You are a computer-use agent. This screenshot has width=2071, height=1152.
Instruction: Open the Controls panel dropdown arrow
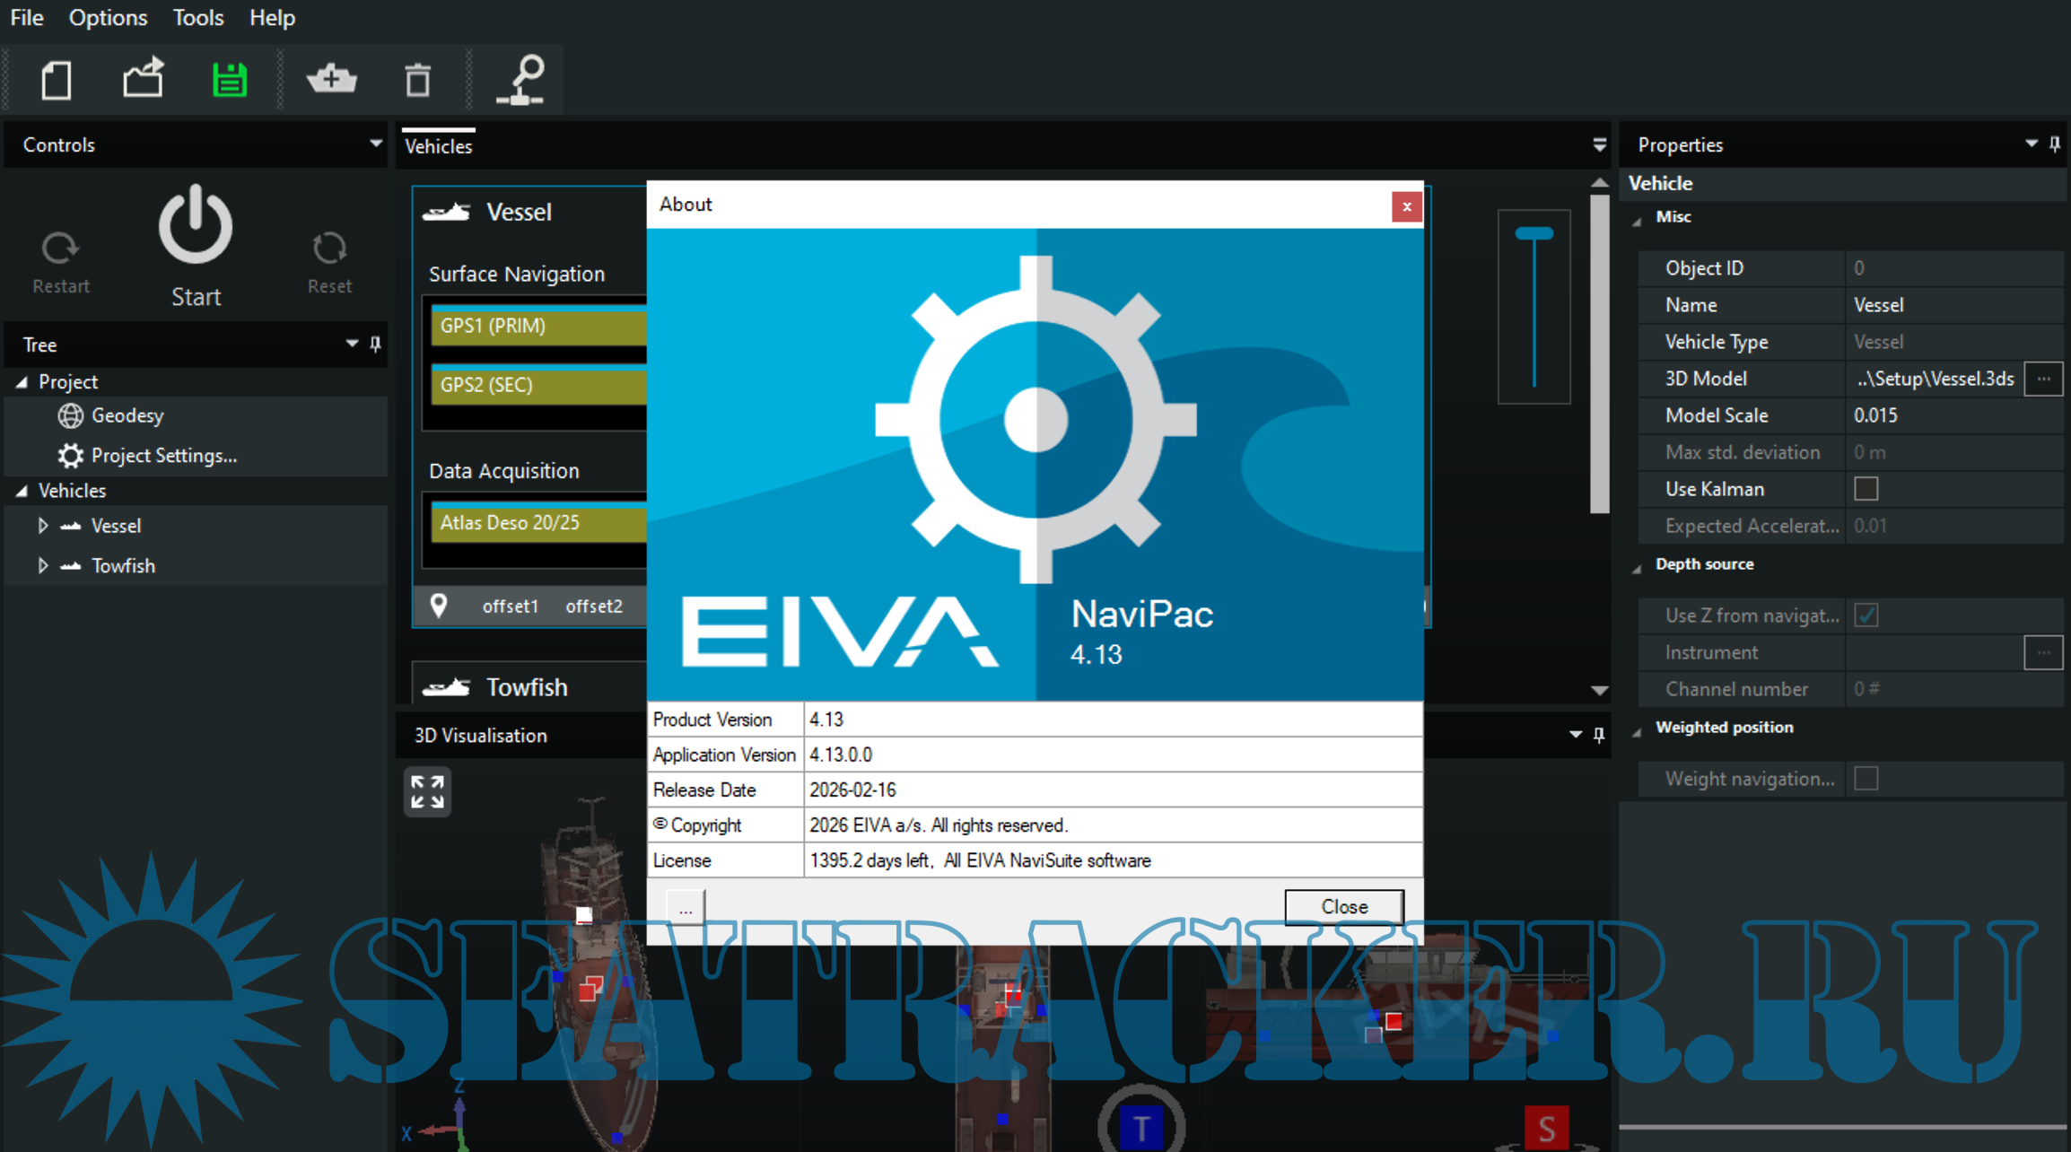375,144
